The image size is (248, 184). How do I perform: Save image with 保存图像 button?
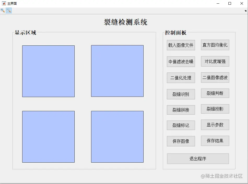[x=181, y=141]
